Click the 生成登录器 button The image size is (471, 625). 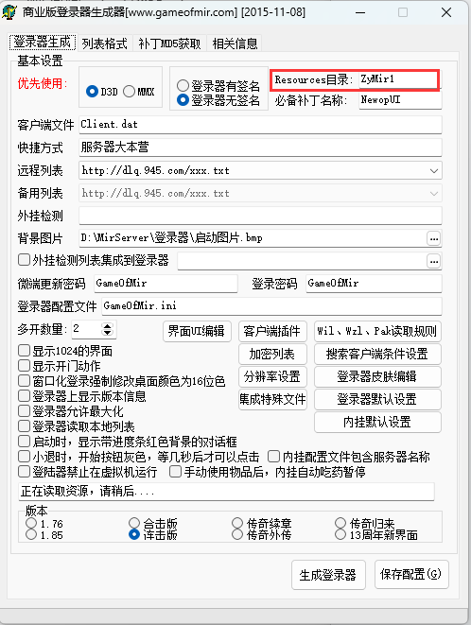328,575
